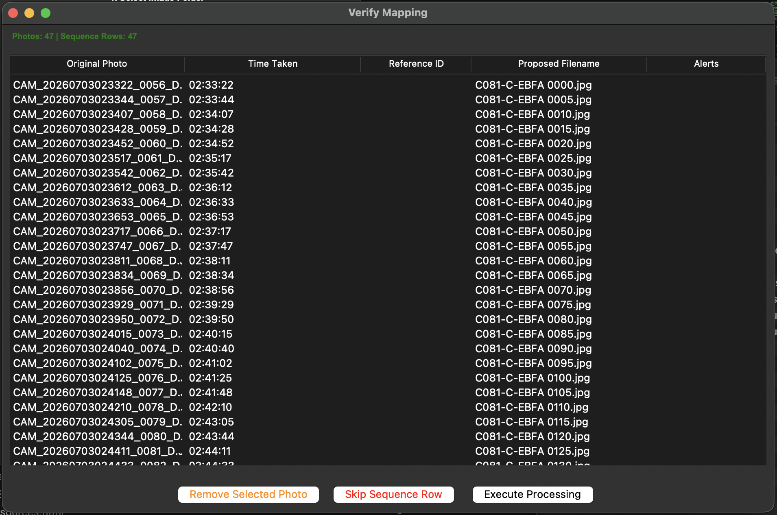This screenshot has height=515, width=777.
Task: Select the C081-C-EBFA 0115.jpg filename
Action: (532, 422)
